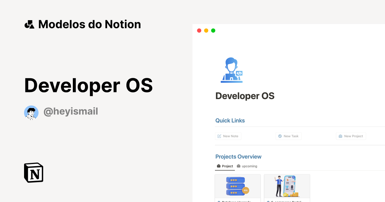This screenshot has width=385, height=202.
Task: Click the green traffic light dot
Action: click(213, 30)
